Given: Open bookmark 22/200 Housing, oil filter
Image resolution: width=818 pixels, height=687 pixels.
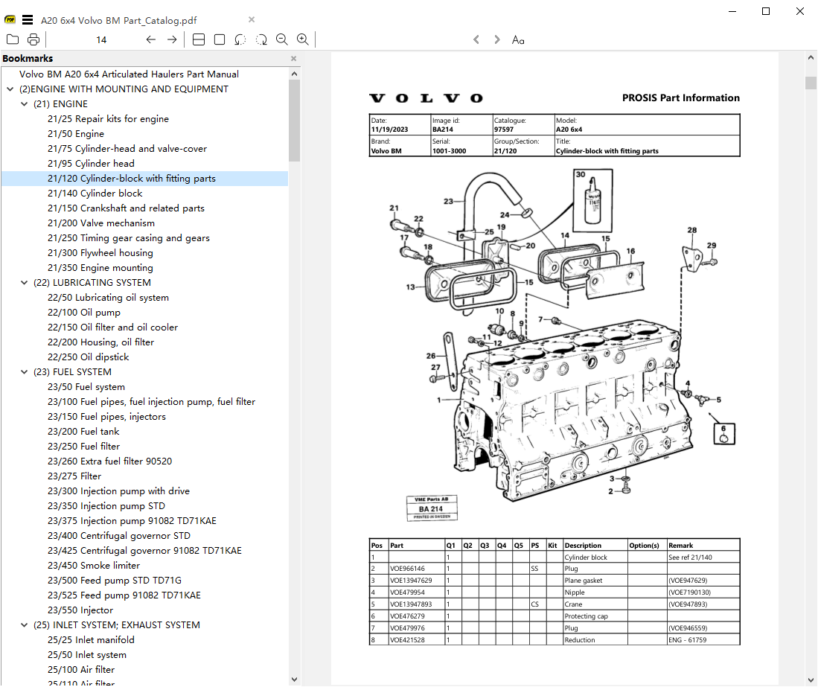Looking at the screenshot, I should click(x=100, y=342).
